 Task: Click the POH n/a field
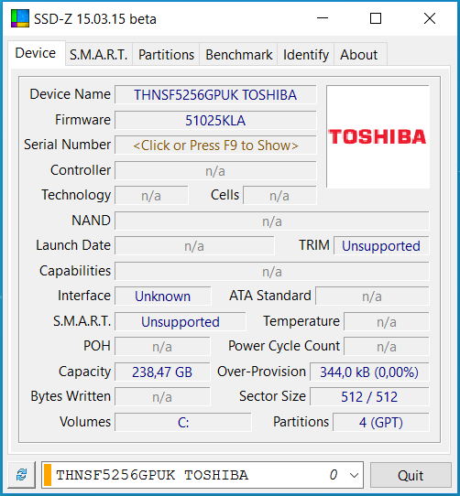pos(162,347)
